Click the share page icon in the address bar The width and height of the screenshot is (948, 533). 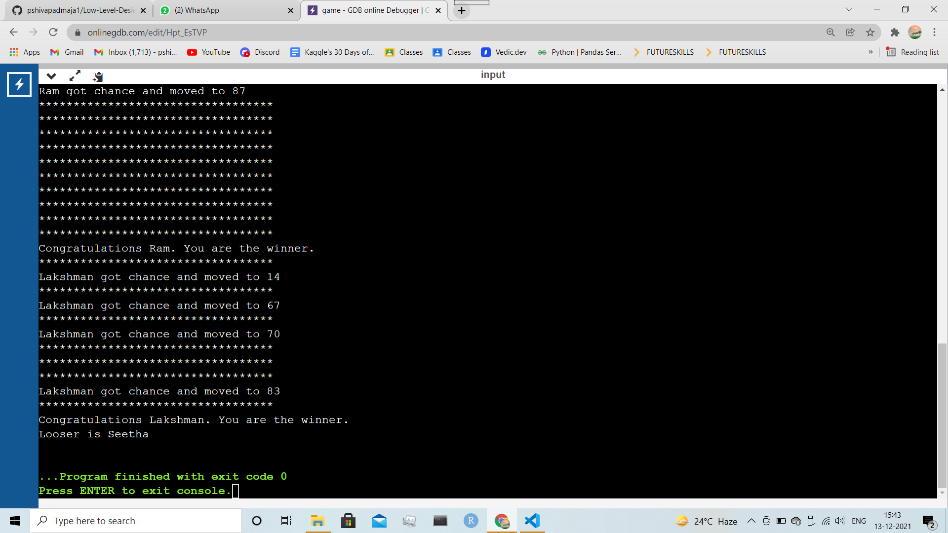pos(850,32)
